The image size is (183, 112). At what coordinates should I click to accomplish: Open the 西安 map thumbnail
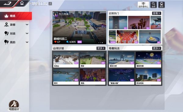(92, 60)
